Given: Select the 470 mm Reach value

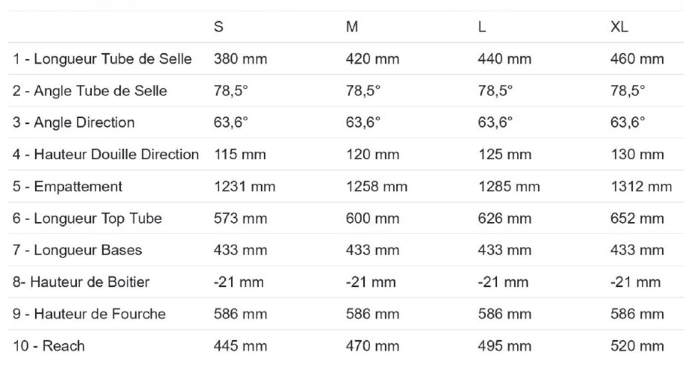Looking at the screenshot, I should click(x=372, y=346).
